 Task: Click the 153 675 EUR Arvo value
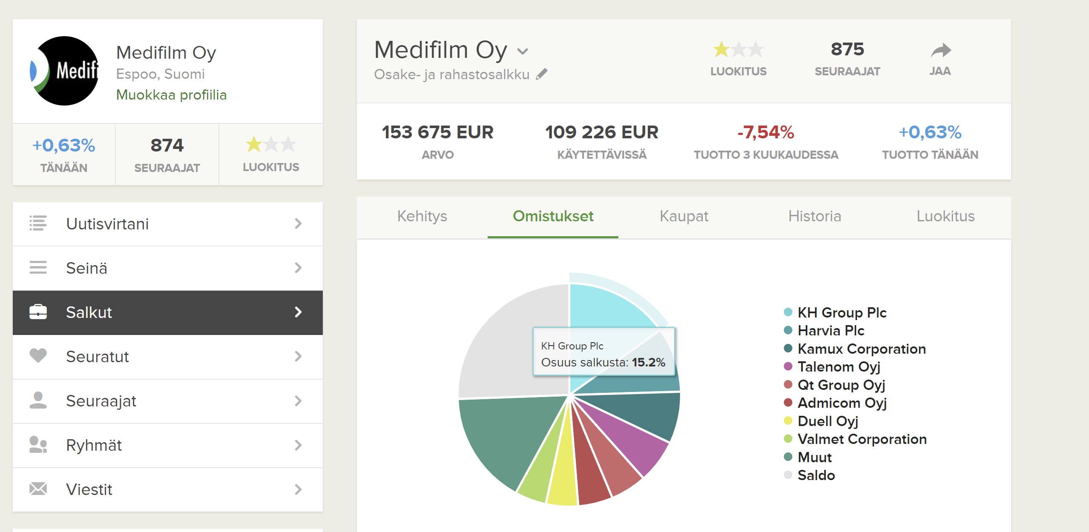tap(437, 132)
